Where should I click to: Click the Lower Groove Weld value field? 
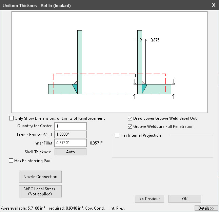[x=71, y=134]
